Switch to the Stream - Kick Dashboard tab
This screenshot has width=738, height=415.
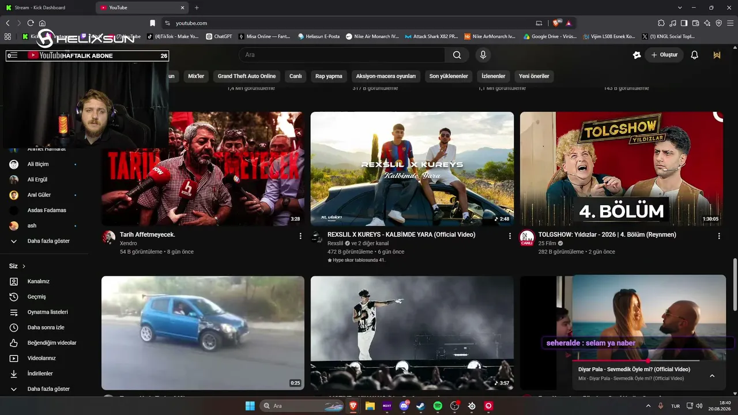pyautogui.click(x=46, y=7)
